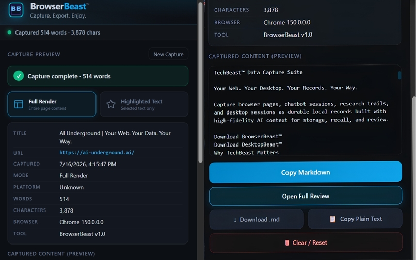Select the Full Render capture mode
The width and height of the screenshot is (416, 260).
pos(52,104)
